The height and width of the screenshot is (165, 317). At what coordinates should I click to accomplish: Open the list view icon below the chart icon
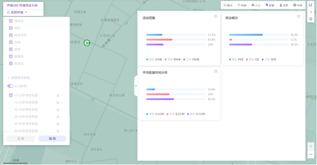point(311,12)
